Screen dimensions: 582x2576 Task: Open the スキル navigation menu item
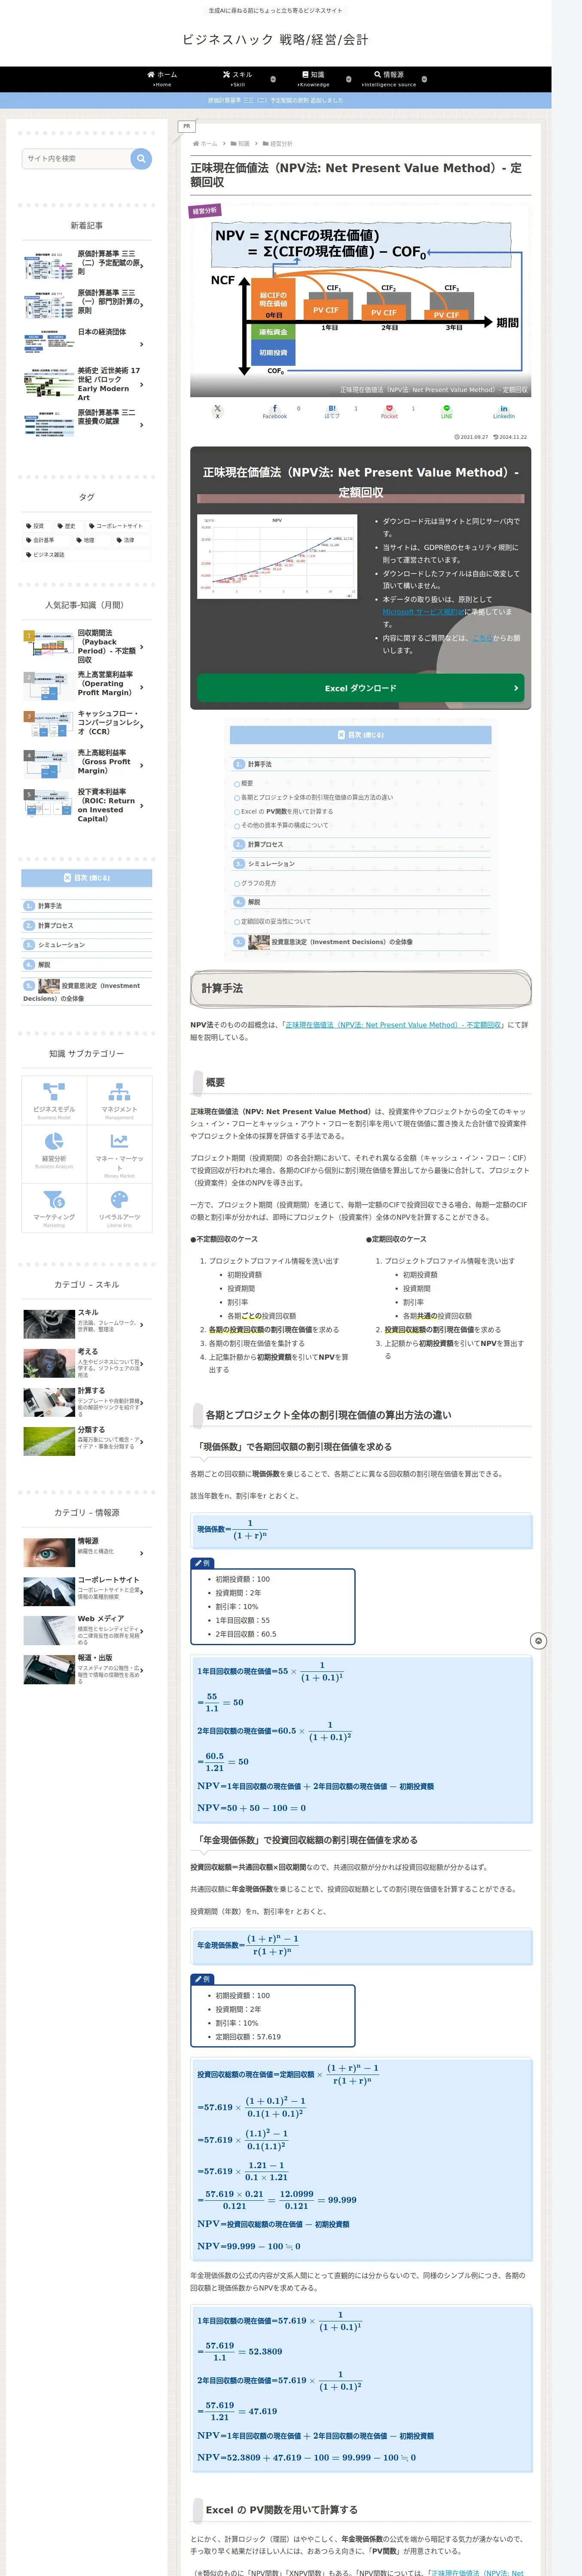point(237,79)
